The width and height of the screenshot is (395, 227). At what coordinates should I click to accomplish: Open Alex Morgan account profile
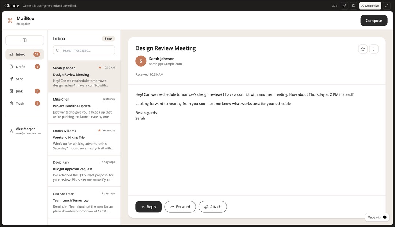tap(25, 131)
